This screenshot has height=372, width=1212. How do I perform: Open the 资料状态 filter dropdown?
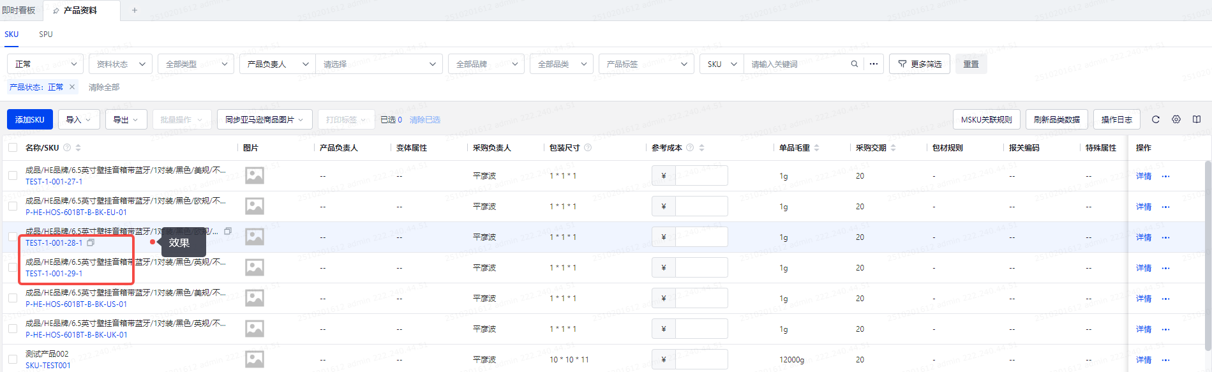coord(120,64)
